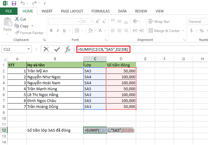Image resolution: width=208 pixels, height=145 pixels.
Task: Switch to the FORMULAS tab
Action: click(100, 11)
